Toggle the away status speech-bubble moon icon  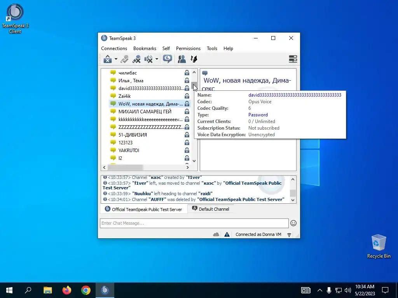pos(168,59)
